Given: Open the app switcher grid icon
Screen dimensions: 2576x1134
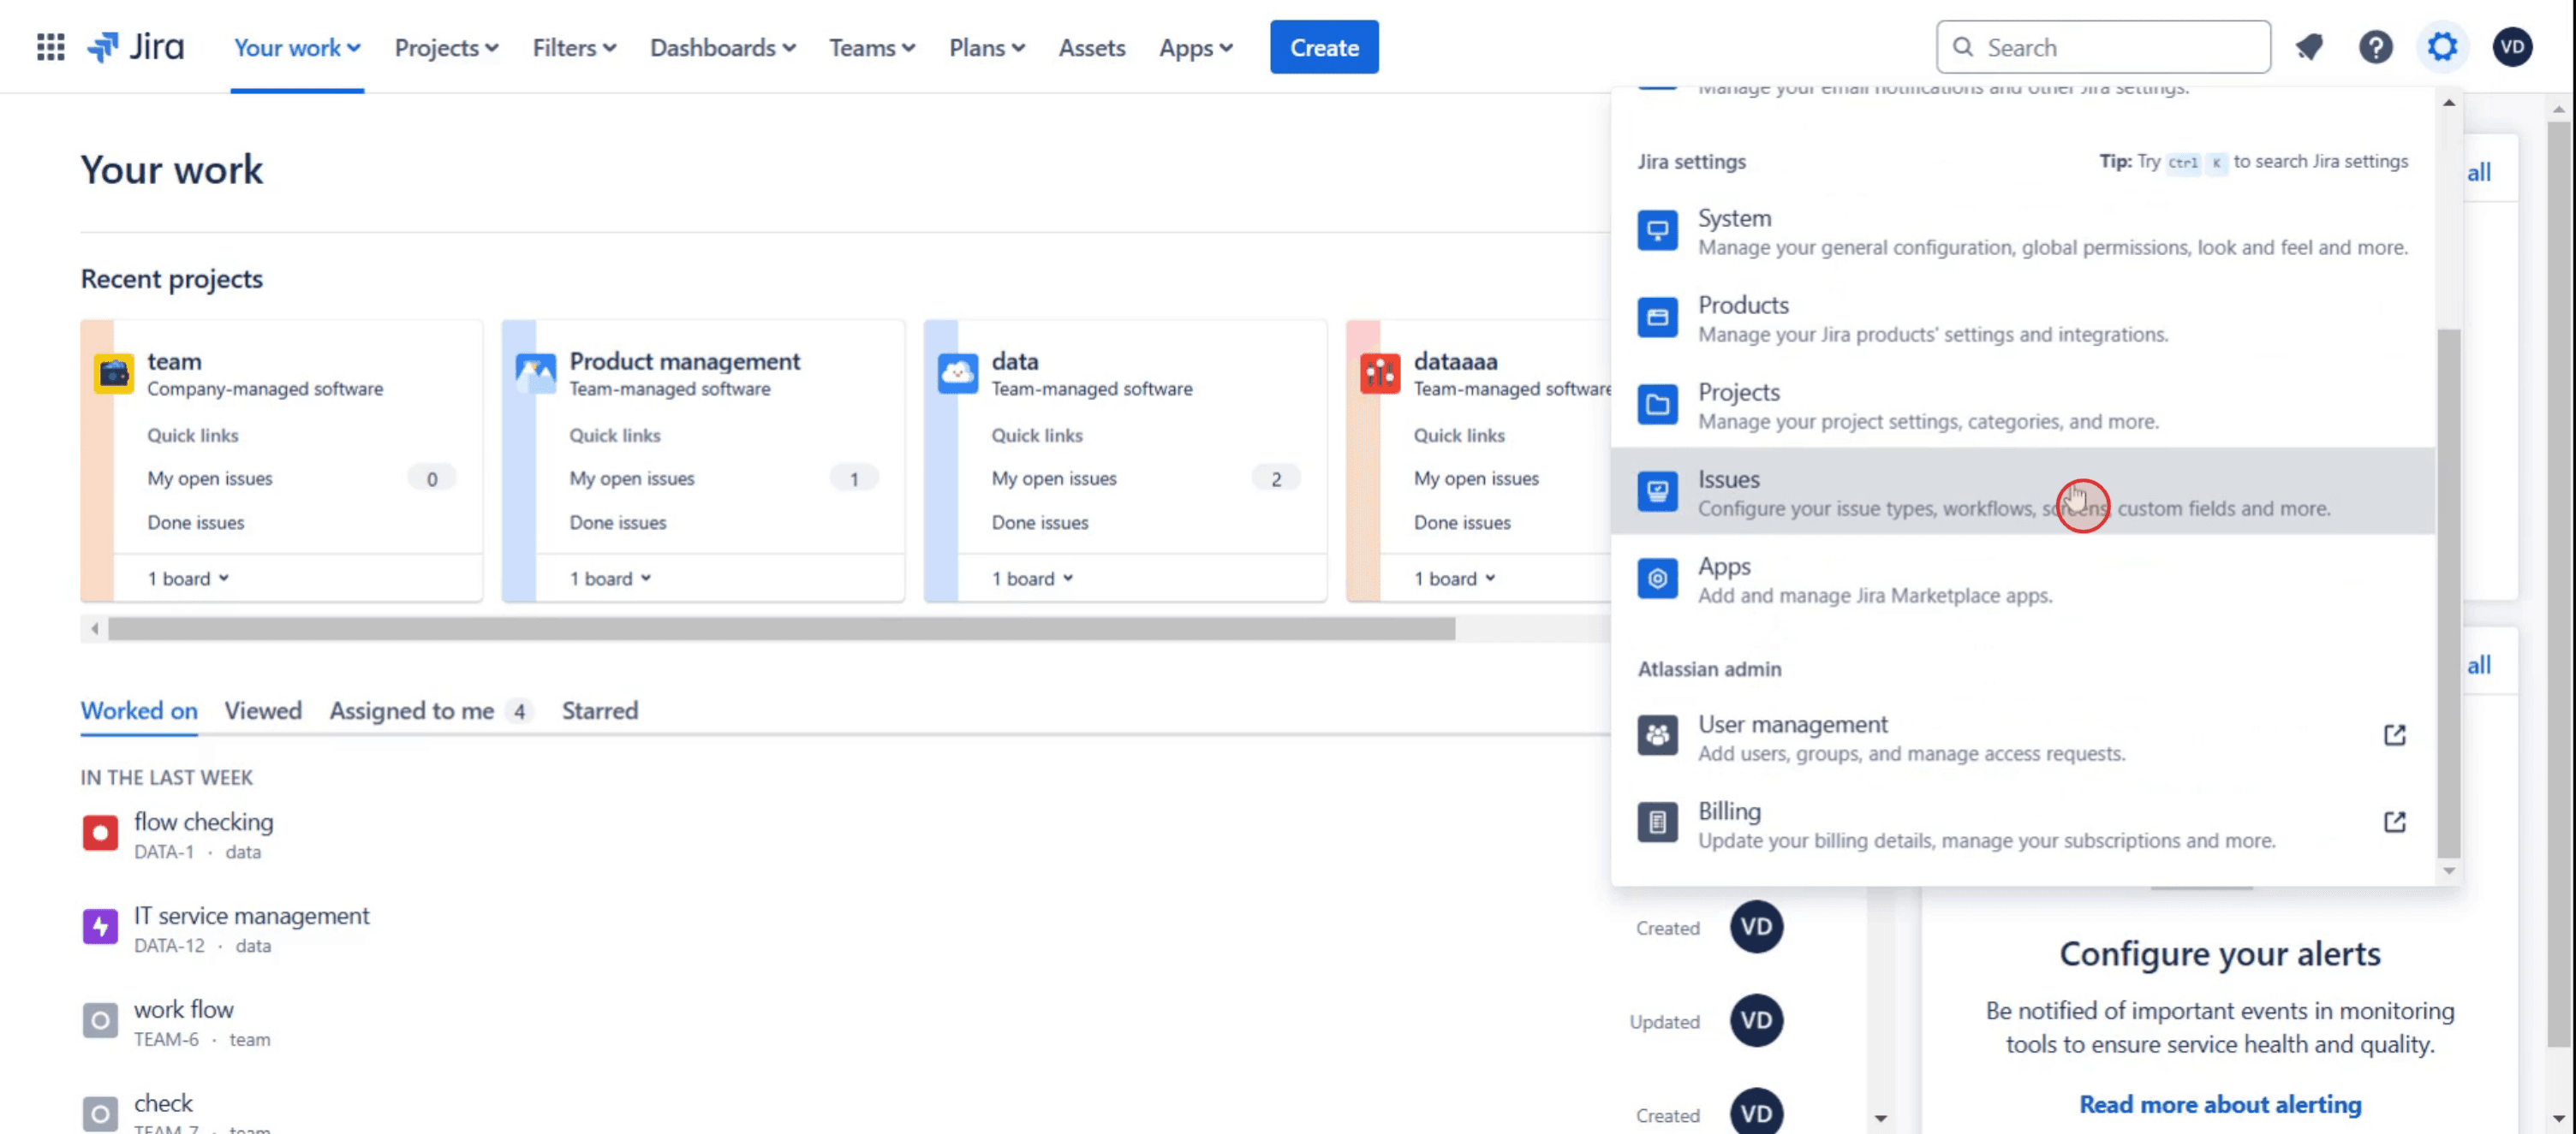Looking at the screenshot, I should 50,47.
